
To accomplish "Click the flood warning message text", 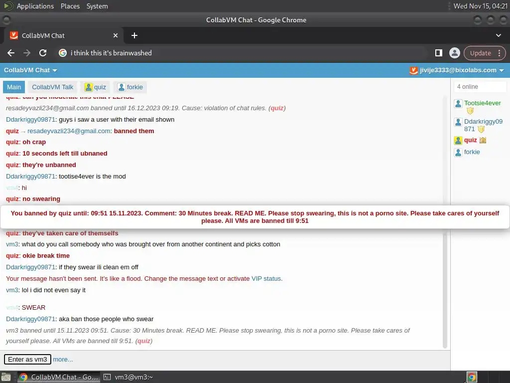I will click(144, 279).
